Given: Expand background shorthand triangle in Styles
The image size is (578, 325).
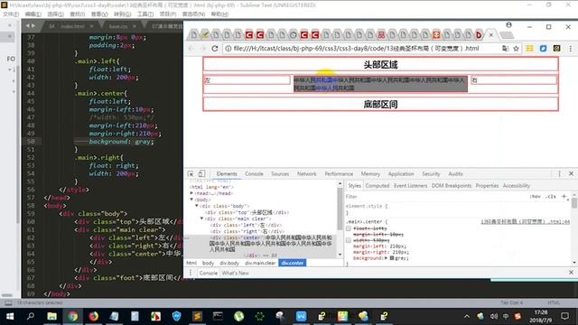Looking at the screenshot, I should (x=386, y=258).
